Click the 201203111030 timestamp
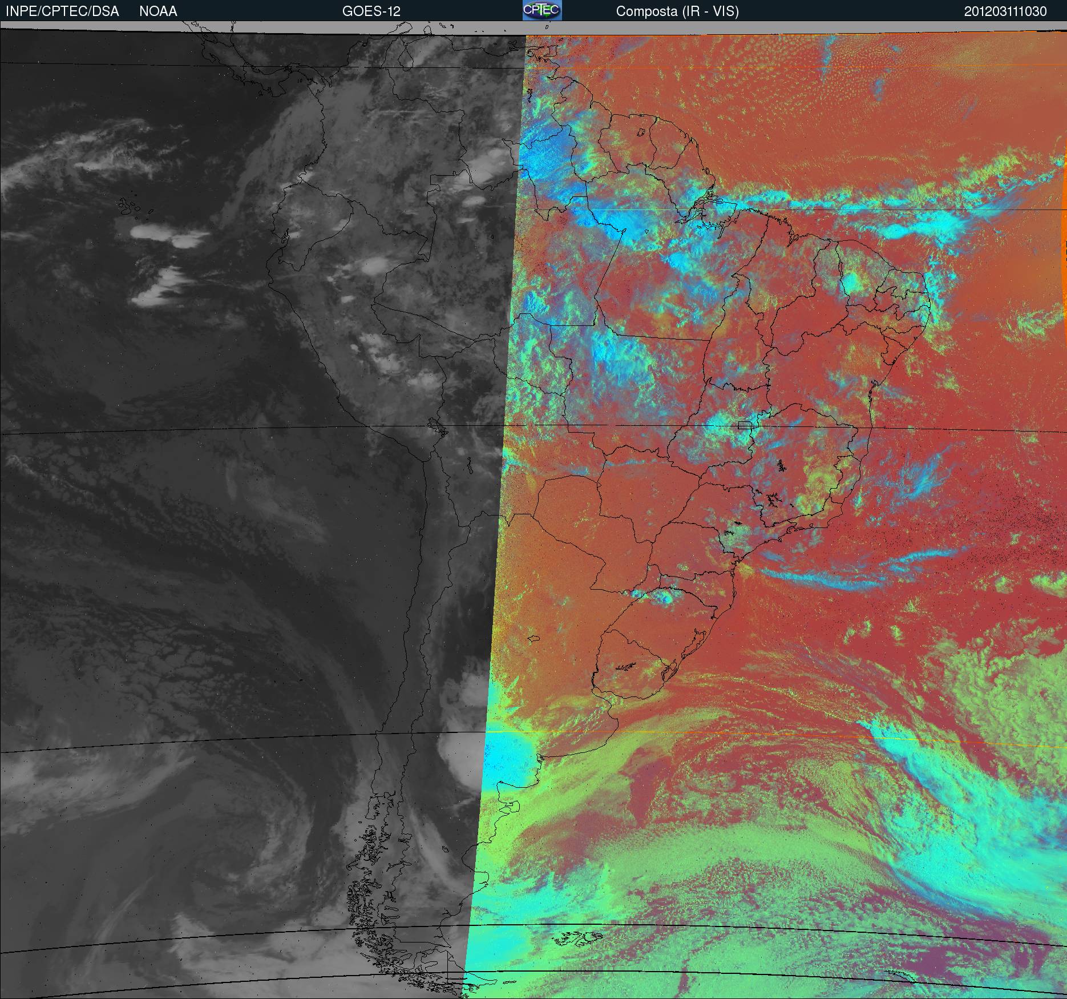1067x999 pixels. [x=1005, y=11]
